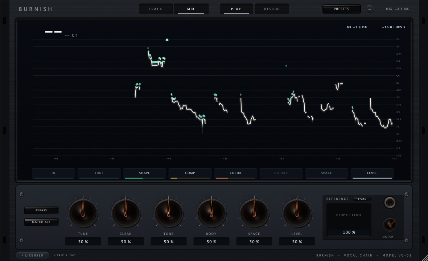Click the -16.8 LUFS S readout
This screenshot has height=261, width=428.
394,27
